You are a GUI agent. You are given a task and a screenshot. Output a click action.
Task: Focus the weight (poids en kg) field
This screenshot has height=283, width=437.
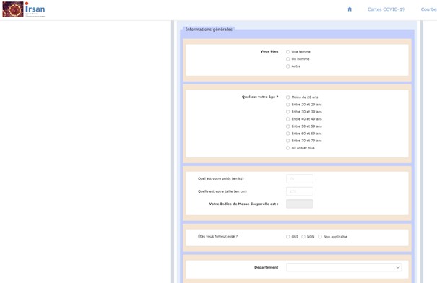pyautogui.click(x=300, y=178)
